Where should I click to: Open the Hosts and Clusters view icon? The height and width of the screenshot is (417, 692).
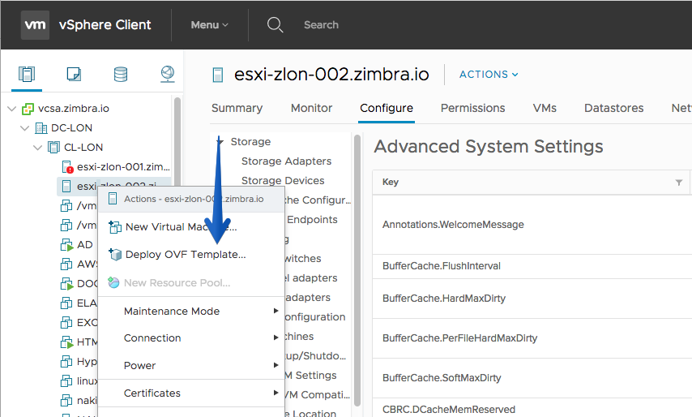tap(27, 74)
